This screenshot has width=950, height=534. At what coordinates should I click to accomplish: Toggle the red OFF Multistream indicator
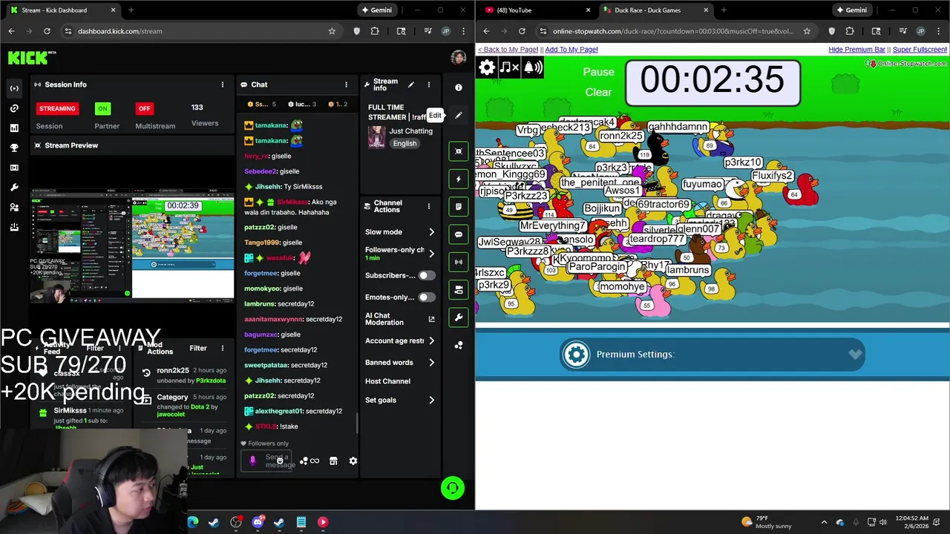(x=144, y=108)
